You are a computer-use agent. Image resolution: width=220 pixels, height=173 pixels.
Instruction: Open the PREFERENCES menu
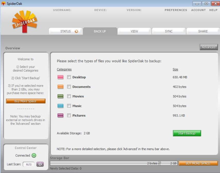pyautogui.click(x=176, y=10)
